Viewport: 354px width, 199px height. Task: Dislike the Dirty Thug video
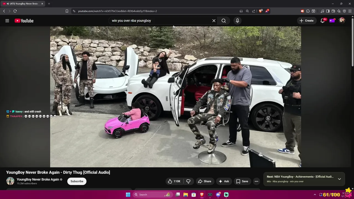click(x=188, y=181)
